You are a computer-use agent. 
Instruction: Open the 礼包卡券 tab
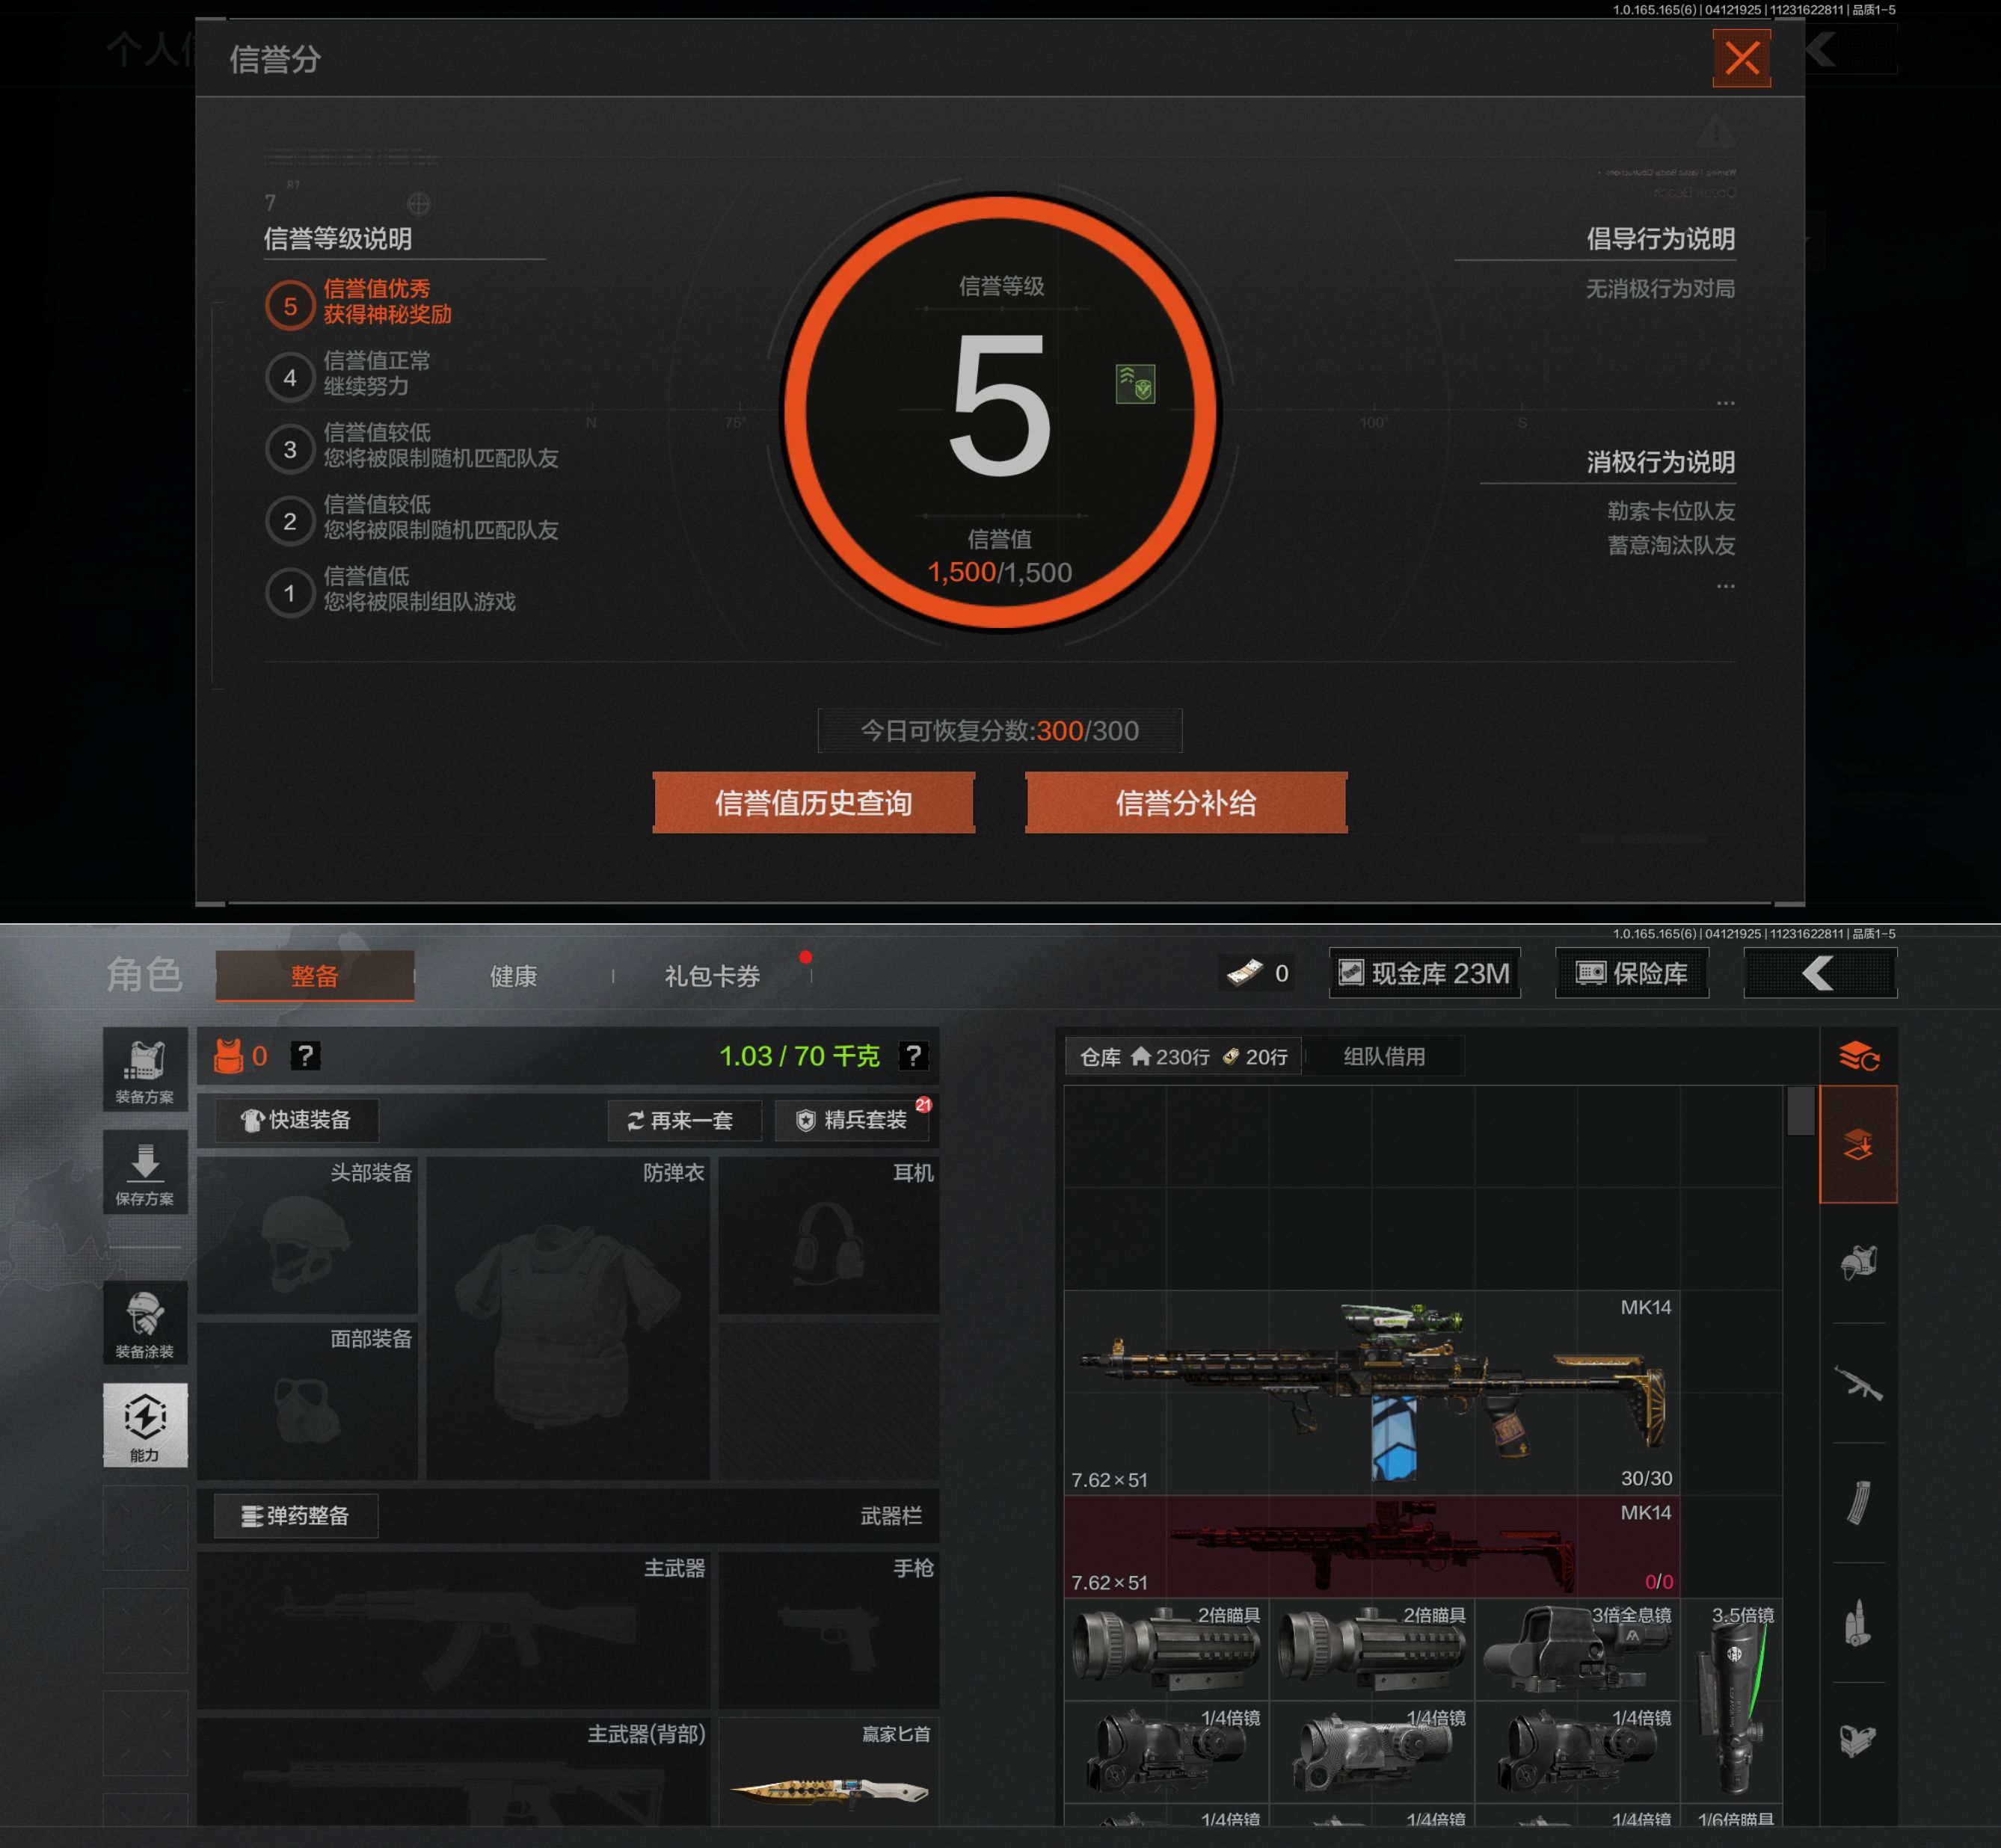(712, 976)
